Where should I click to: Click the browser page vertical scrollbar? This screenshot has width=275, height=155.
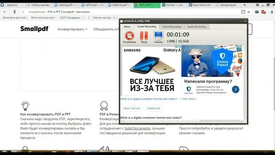click(x=274, y=84)
